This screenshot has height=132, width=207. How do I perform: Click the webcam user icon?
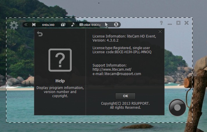tap(116, 24)
